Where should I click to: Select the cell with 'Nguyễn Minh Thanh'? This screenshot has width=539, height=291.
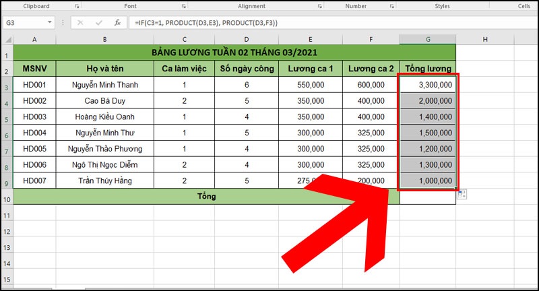tap(104, 85)
